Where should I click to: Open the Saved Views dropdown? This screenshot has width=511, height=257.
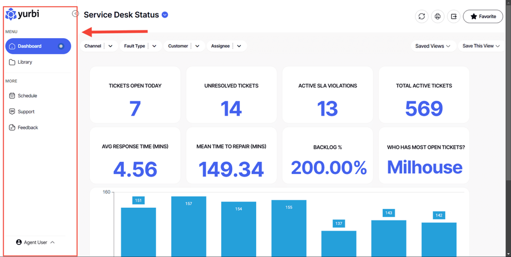[x=433, y=46]
